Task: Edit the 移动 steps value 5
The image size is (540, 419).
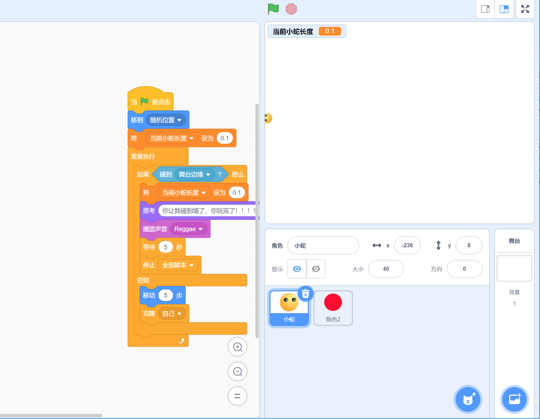Action: 165,295
